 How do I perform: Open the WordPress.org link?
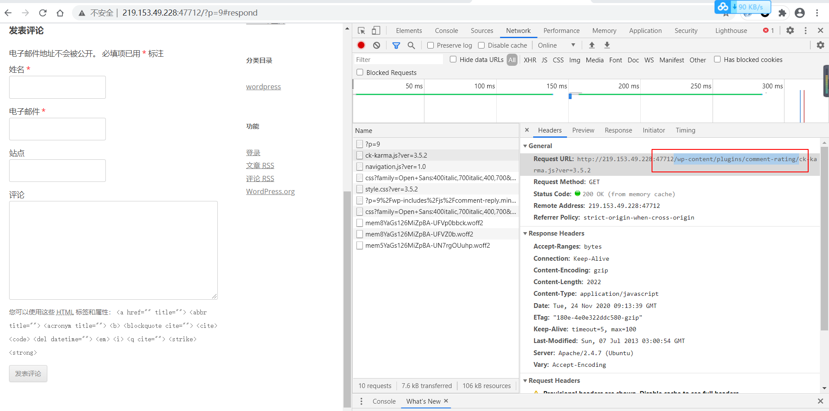270,191
